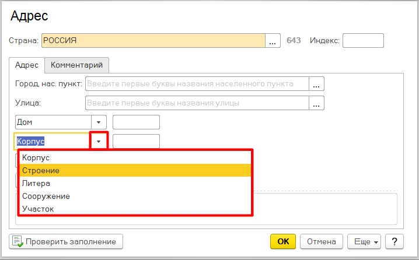This screenshot has width=419, height=260.
Task: Collapse the Корпус dropdown arrow
Action: pyautogui.click(x=99, y=142)
